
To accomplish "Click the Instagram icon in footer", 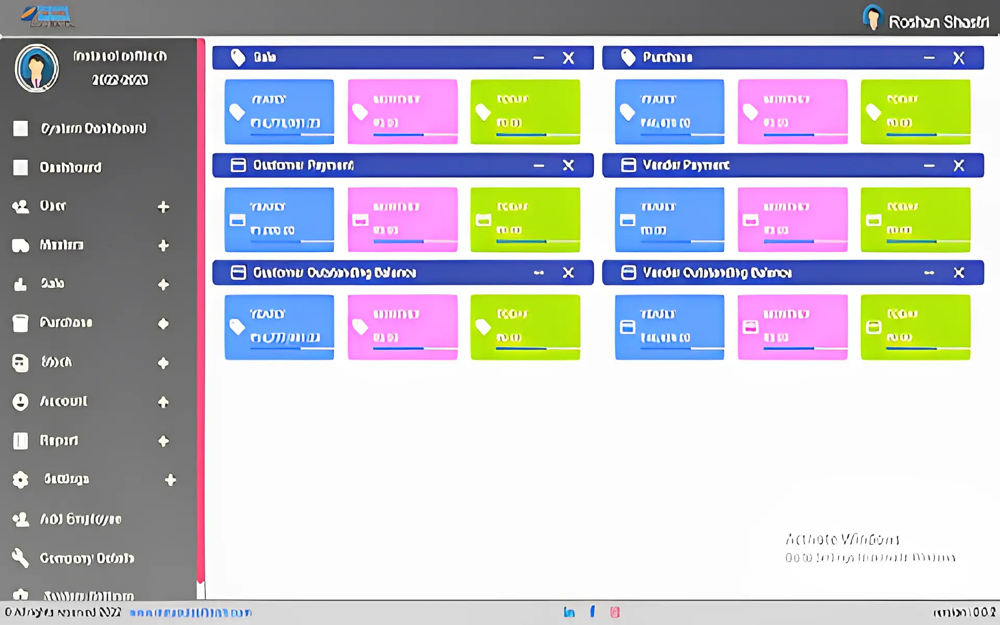I will [615, 612].
